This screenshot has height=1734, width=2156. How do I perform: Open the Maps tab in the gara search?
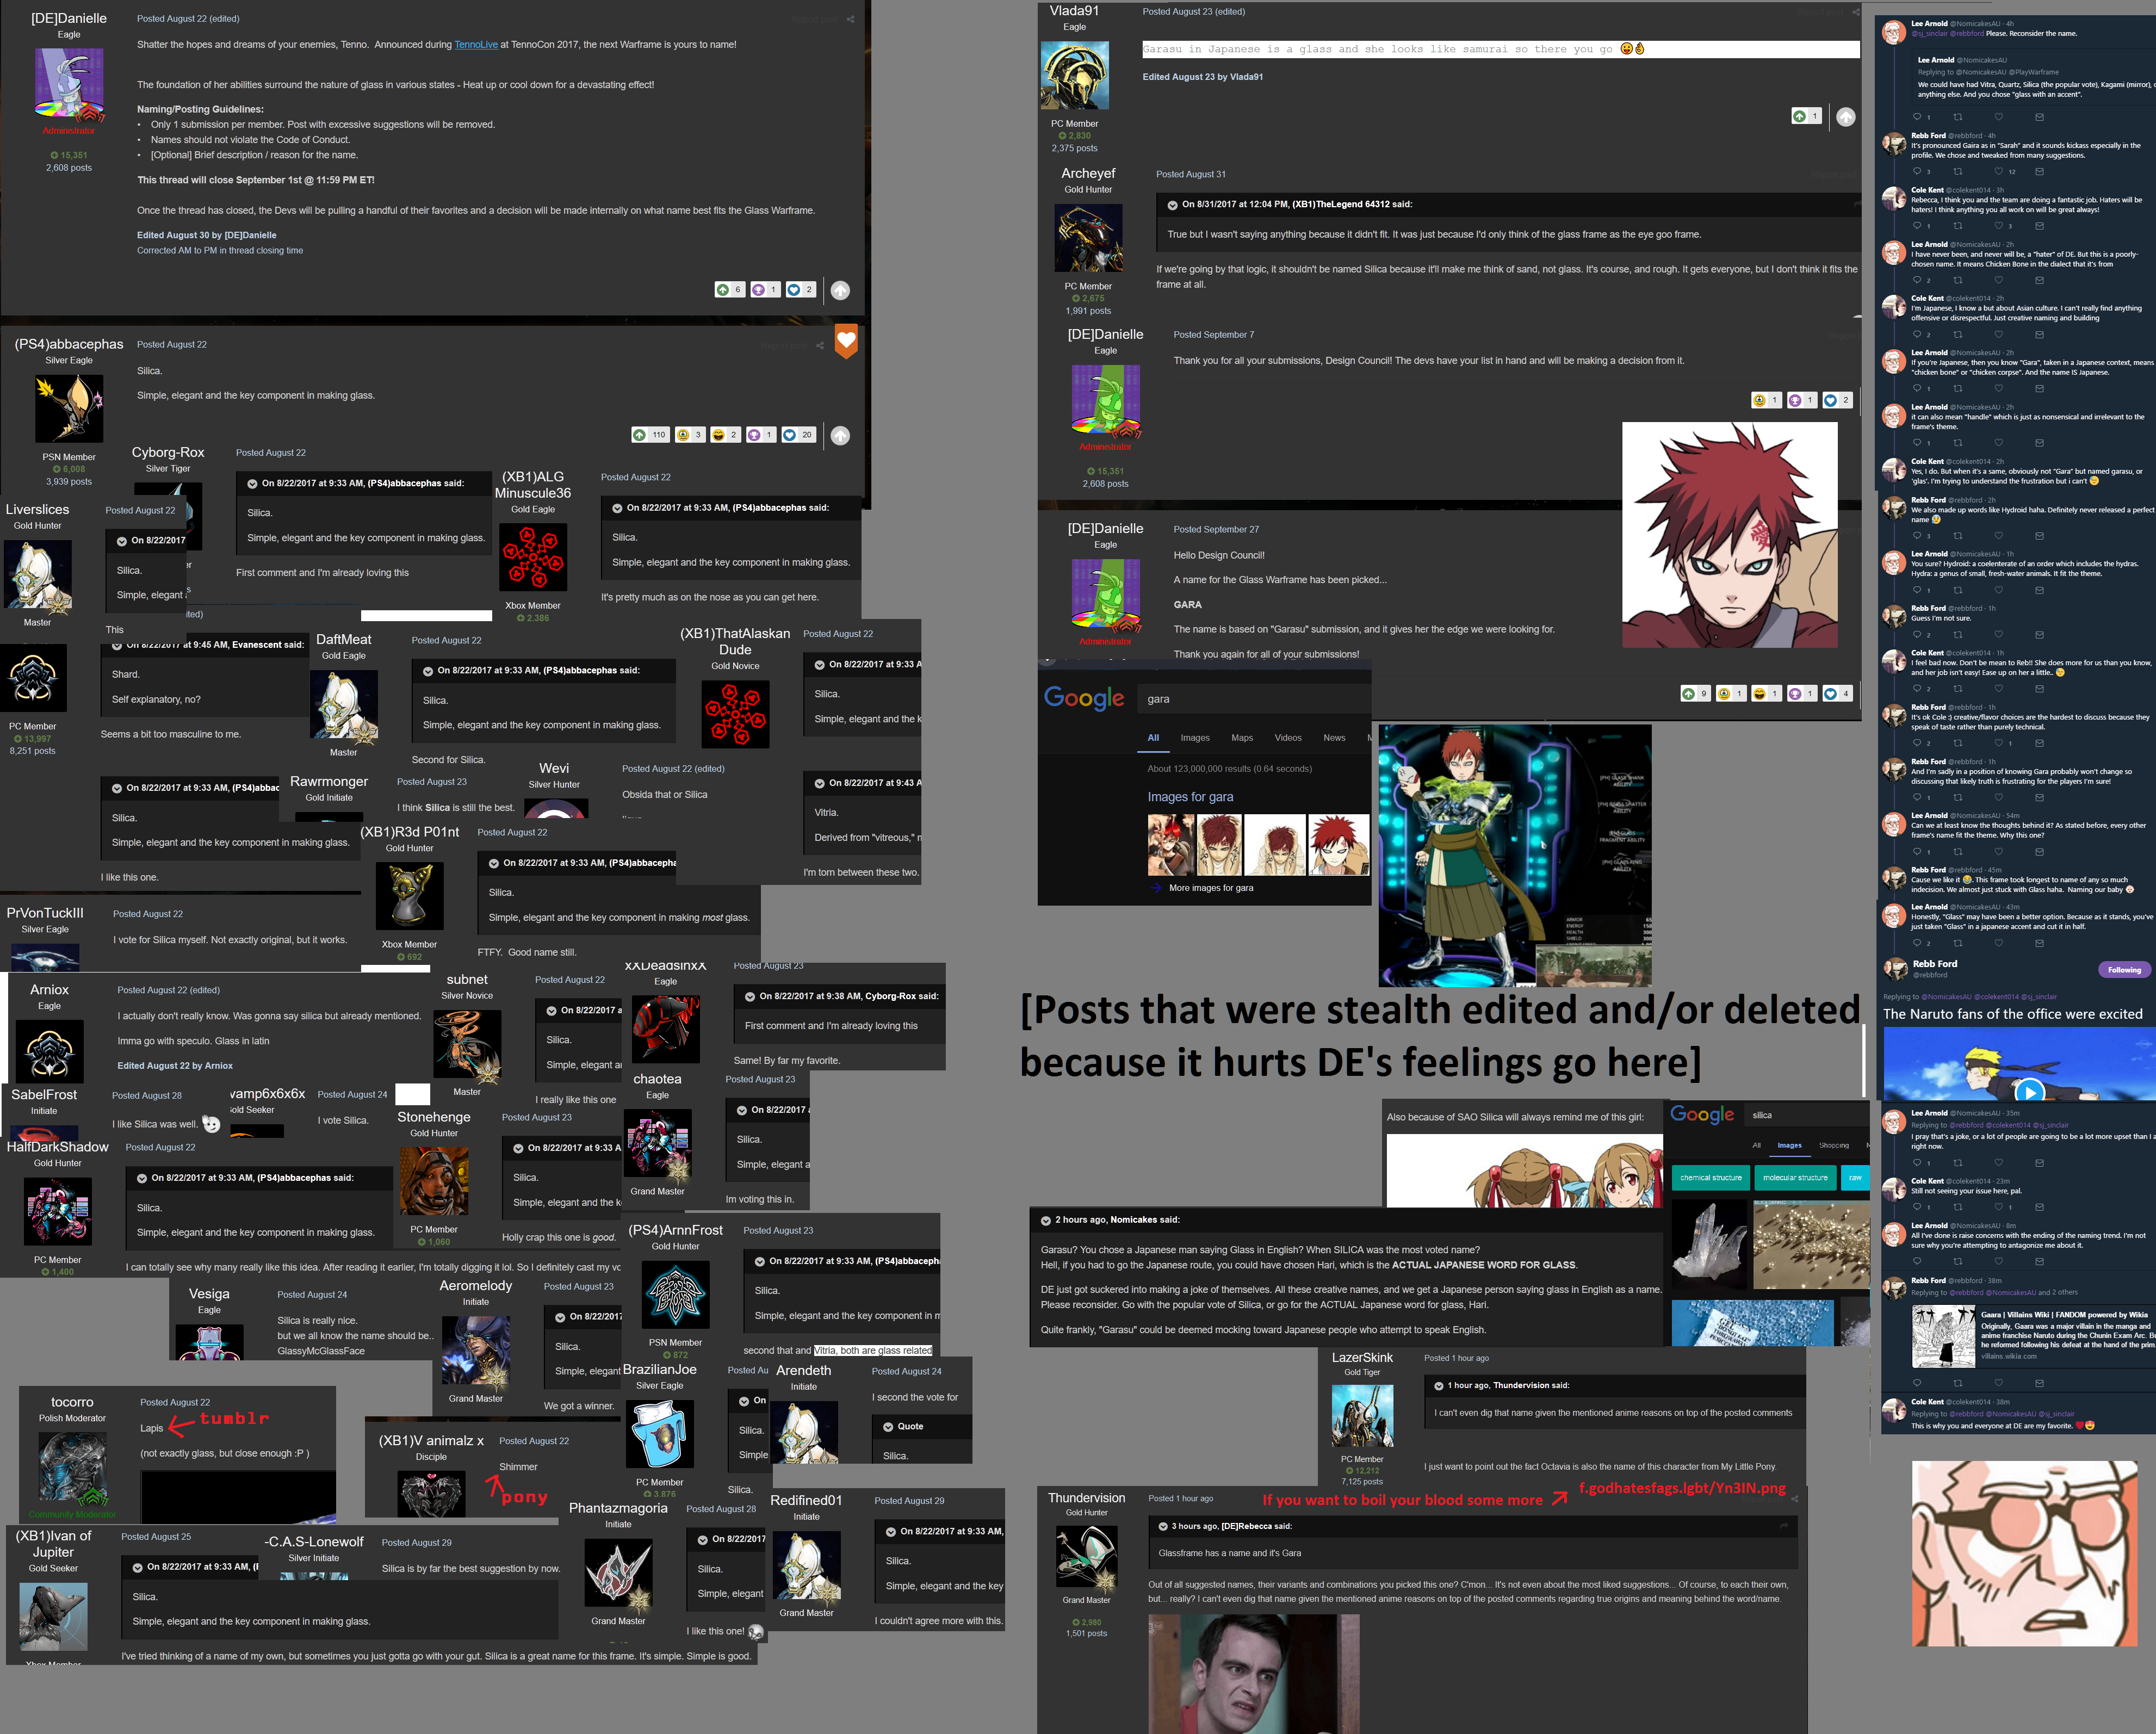[x=1242, y=738]
